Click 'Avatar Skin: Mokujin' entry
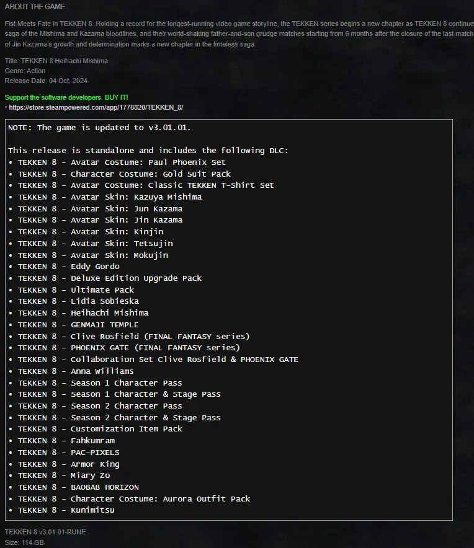474x548 pixels. point(93,255)
